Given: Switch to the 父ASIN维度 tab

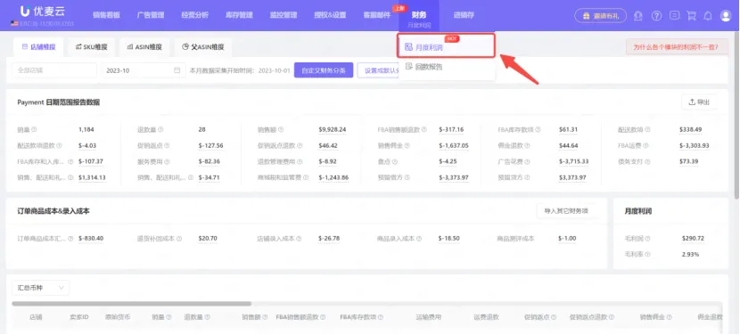Looking at the screenshot, I should pos(203,46).
